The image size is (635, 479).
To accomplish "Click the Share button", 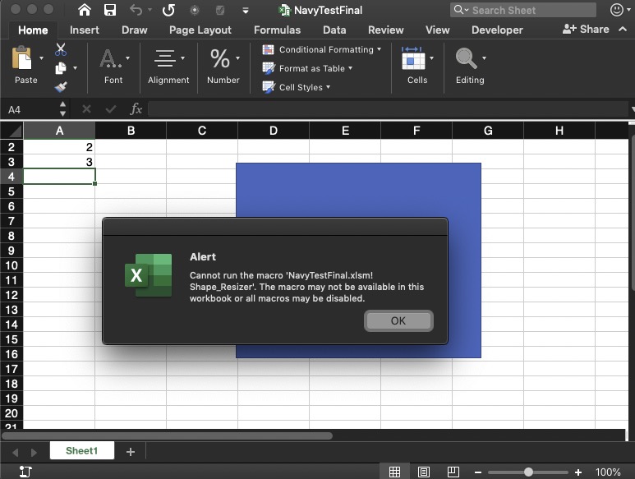I will 586,29.
